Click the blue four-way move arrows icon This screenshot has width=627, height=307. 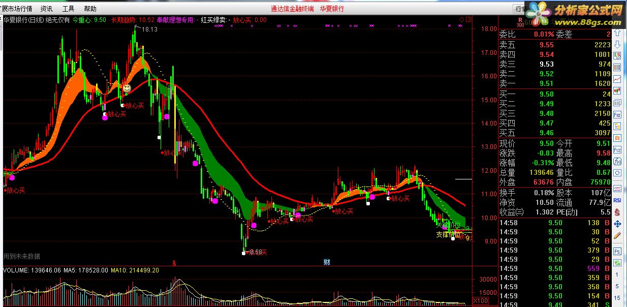tap(617, 224)
